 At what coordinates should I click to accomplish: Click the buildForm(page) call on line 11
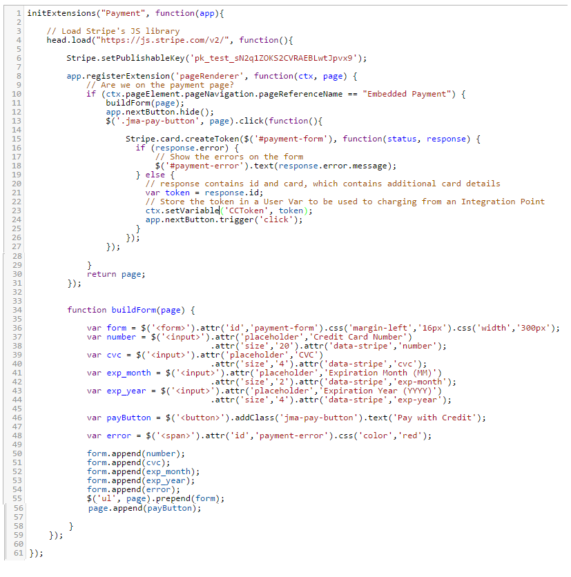point(143,103)
